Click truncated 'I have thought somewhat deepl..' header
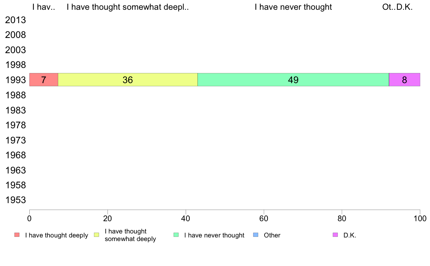 click(x=128, y=7)
